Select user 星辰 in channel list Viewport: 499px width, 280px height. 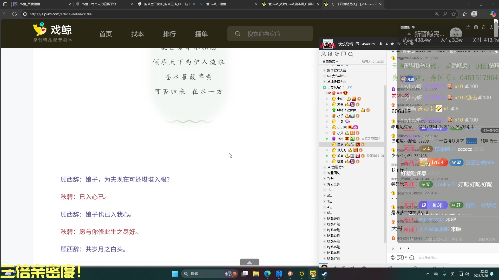tap(340, 144)
